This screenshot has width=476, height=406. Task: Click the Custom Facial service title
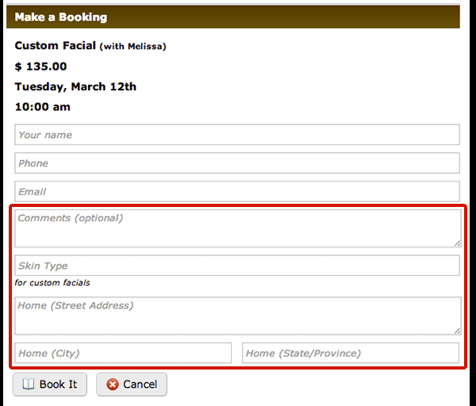56,45
